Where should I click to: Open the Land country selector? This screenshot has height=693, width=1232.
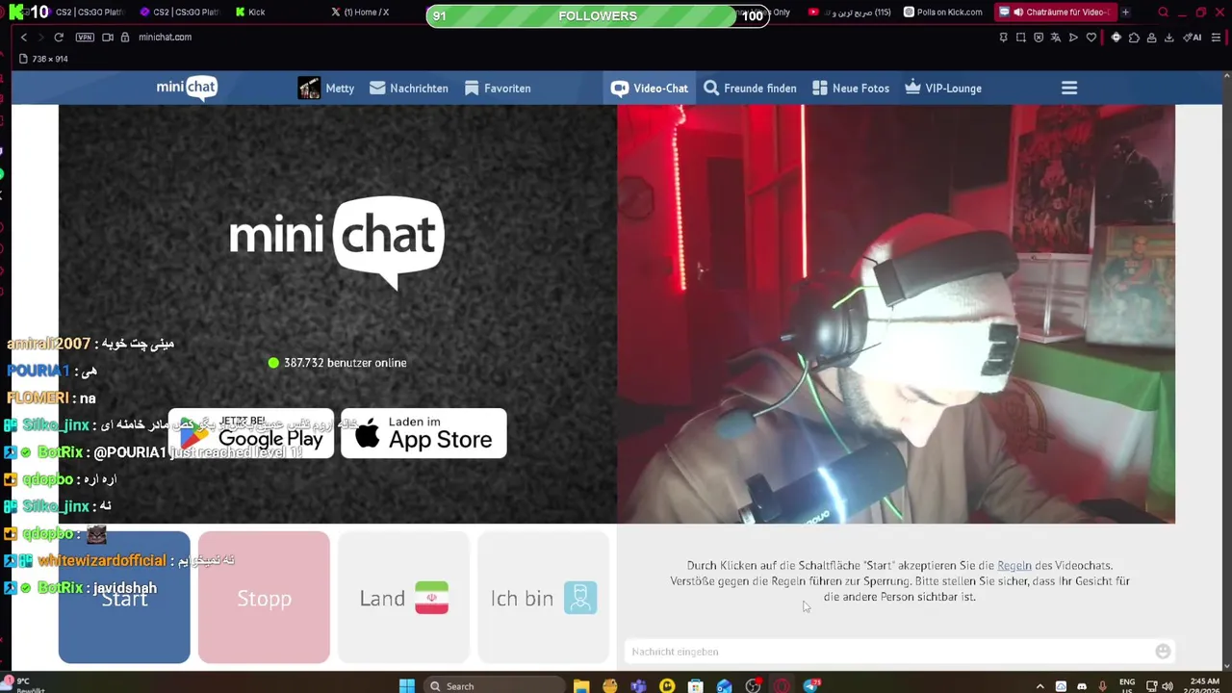point(403,598)
